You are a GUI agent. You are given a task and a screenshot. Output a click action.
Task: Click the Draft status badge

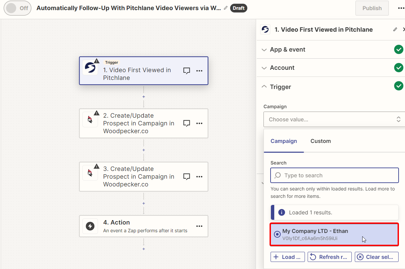(x=239, y=8)
